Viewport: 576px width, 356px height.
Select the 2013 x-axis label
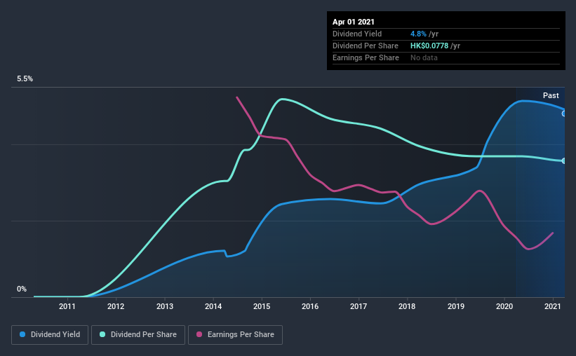pyautogui.click(x=165, y=306)
